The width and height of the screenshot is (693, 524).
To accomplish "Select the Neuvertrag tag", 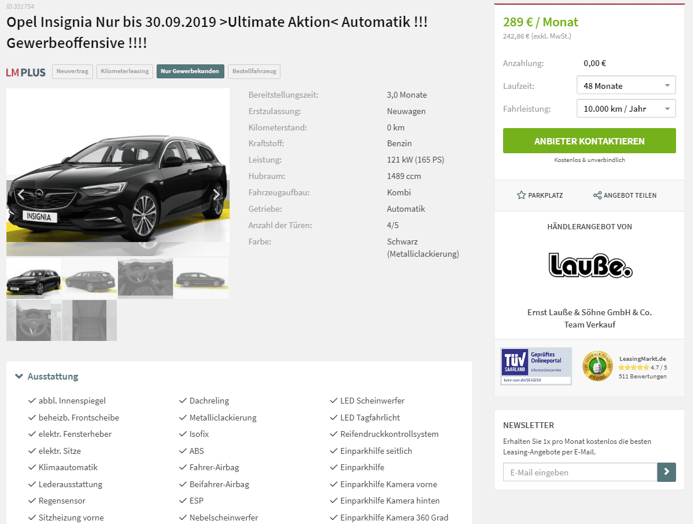I will (x=72, y=71).
